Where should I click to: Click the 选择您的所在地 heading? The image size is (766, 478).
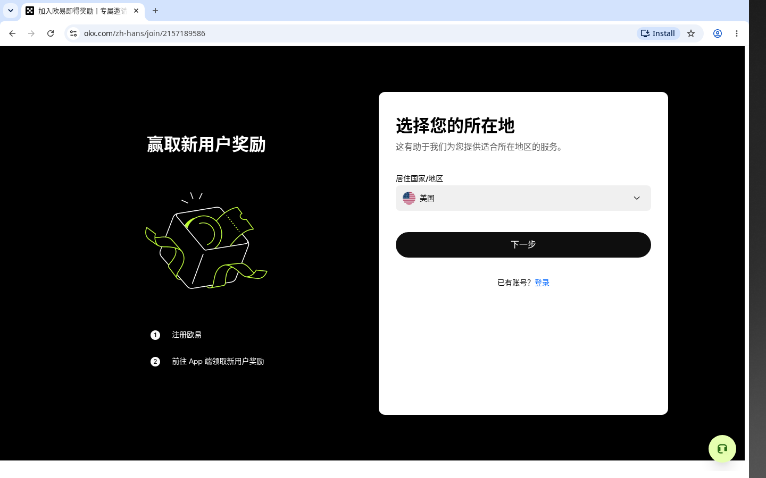(455, 126)
